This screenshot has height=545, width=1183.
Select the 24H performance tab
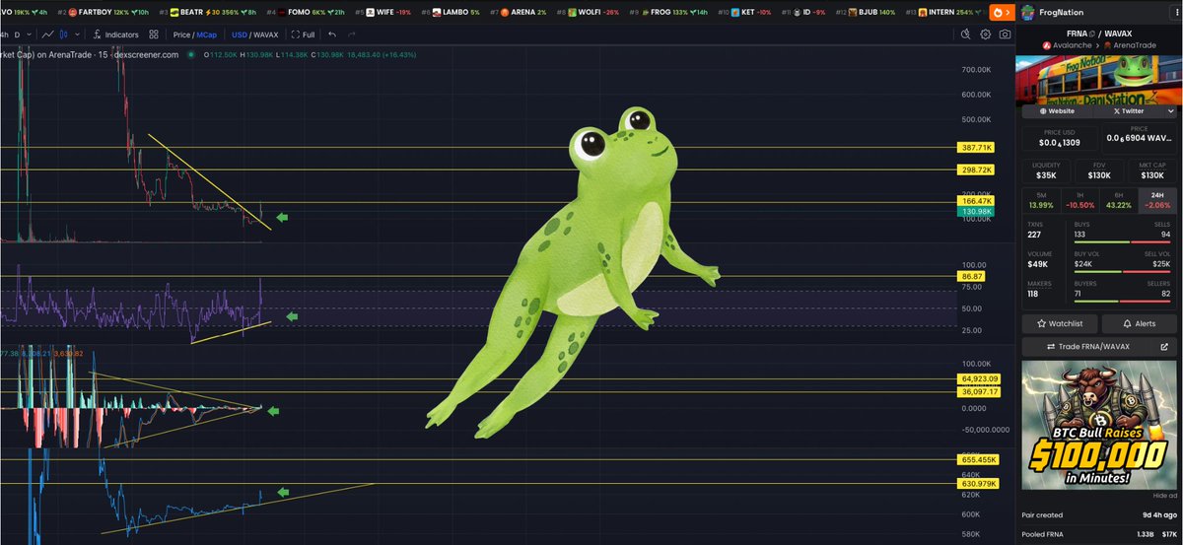click(1158, 200)
